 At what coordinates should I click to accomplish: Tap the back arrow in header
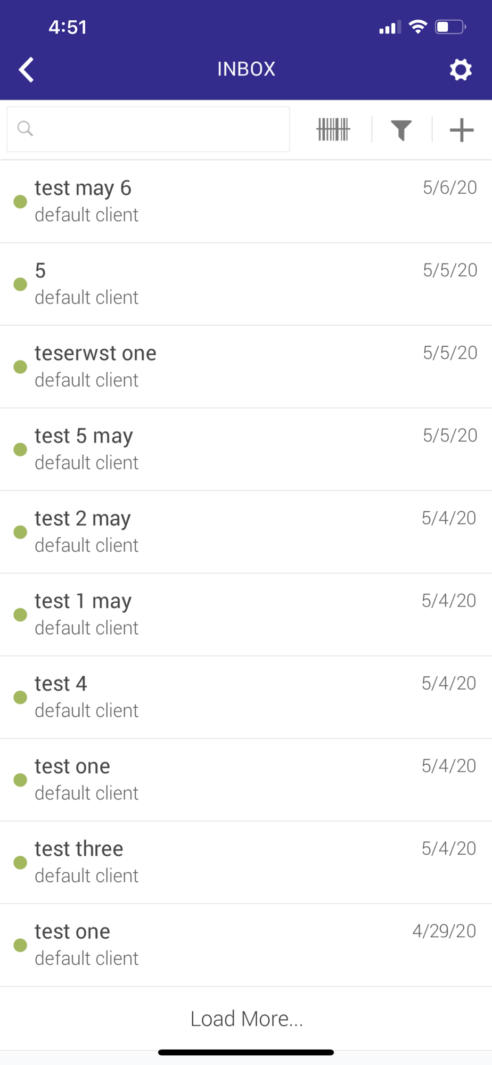tap(26, 70)
